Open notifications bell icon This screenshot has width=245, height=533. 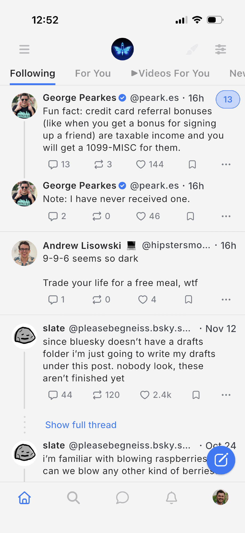click(x=171, y=498)
